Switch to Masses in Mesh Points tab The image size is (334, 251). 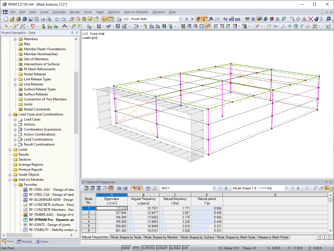(x=274, y=237)
